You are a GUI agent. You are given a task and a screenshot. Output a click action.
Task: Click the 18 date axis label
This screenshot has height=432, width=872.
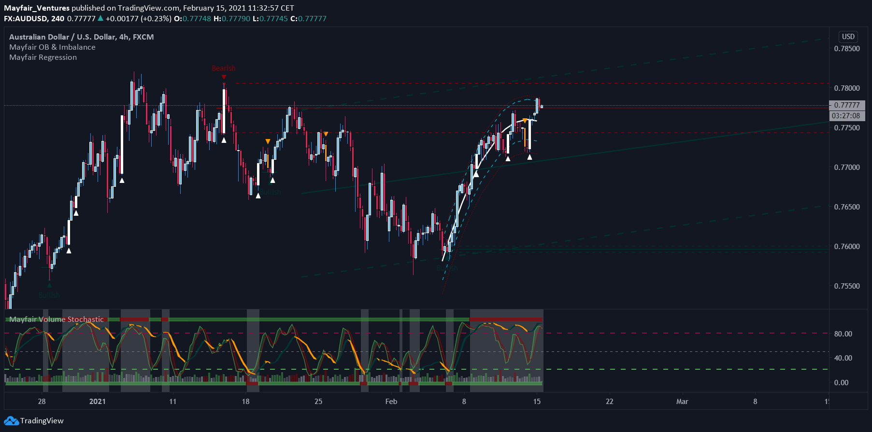[245, 401]
